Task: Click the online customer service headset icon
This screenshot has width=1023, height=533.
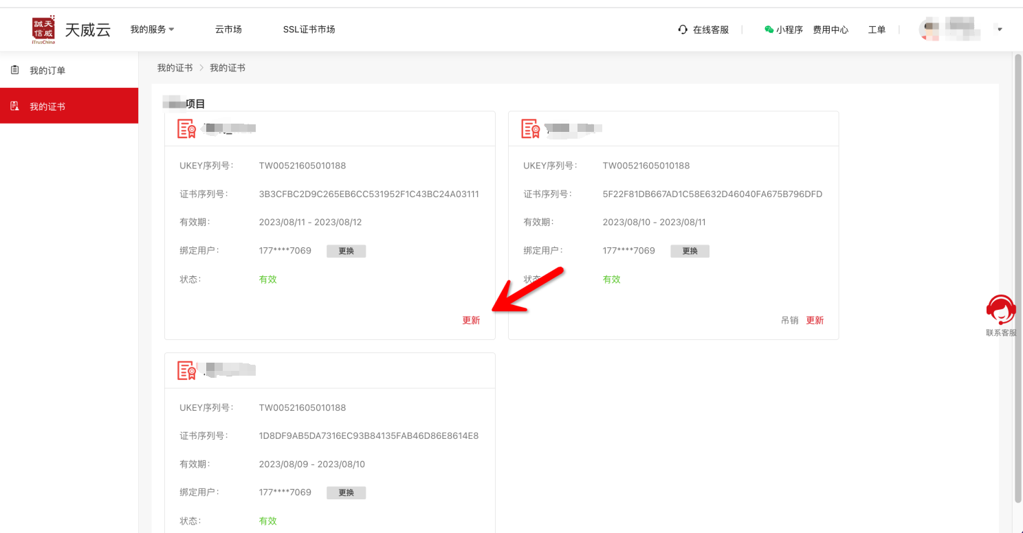Action: 683,30
